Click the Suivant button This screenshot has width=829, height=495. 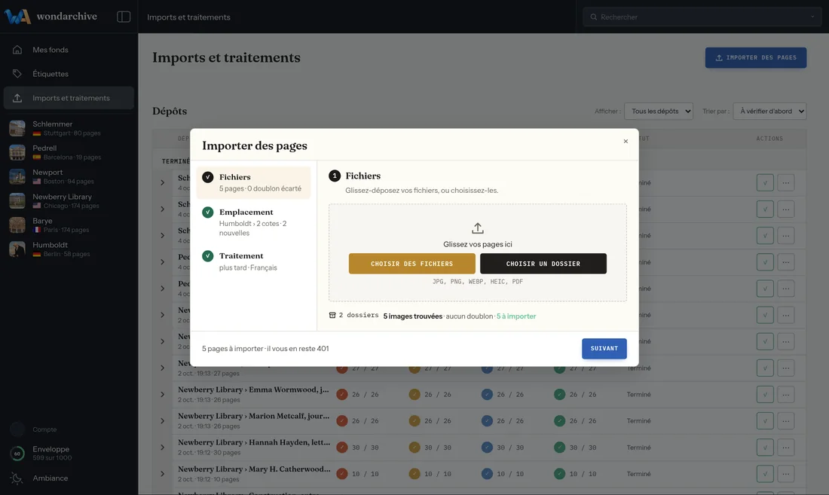click(x=604, y=349)
